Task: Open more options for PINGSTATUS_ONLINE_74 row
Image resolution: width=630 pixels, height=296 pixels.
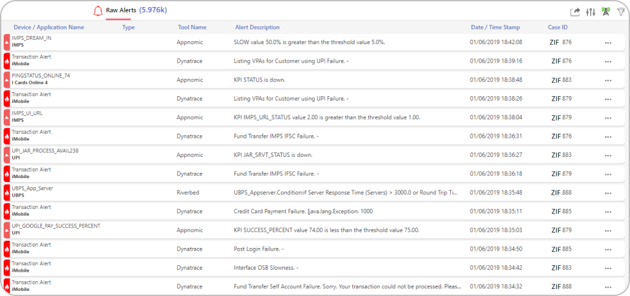Action: tap(608, 81)
